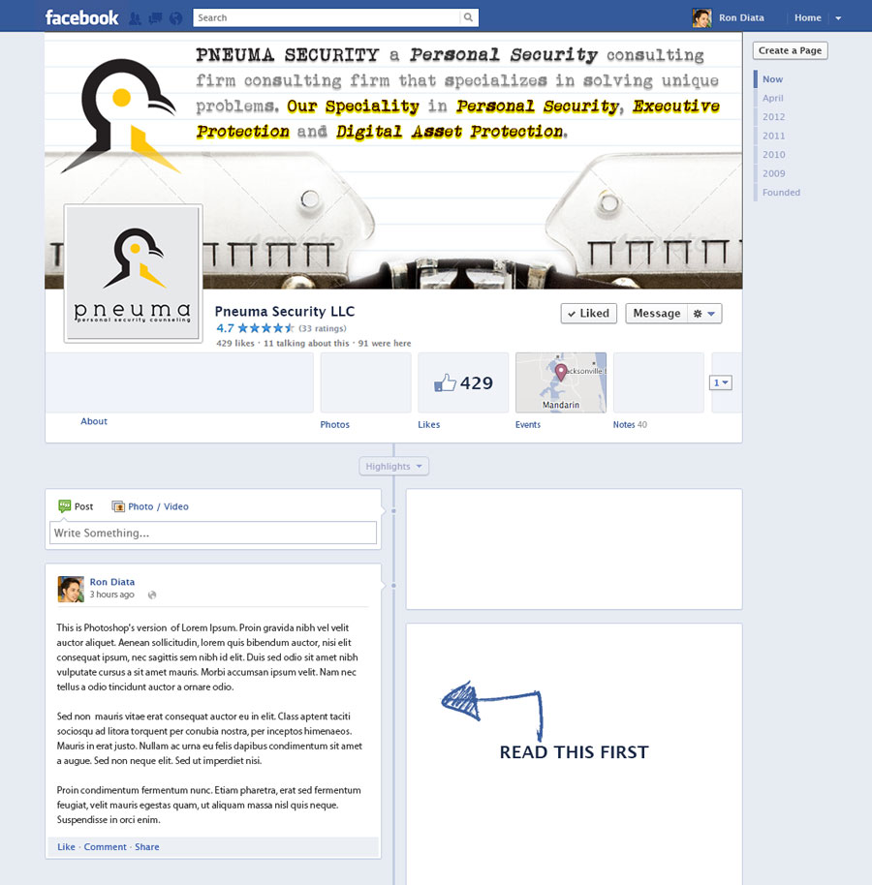Click the Facebook logo
Viewport: 872px width, 885px height.
(82, 17)
